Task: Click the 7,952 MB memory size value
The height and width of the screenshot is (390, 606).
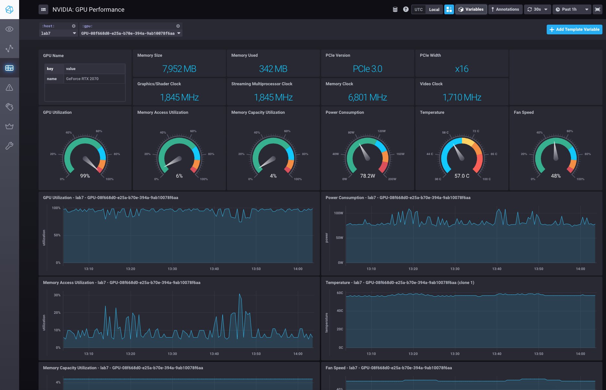Action: (179, 69)
